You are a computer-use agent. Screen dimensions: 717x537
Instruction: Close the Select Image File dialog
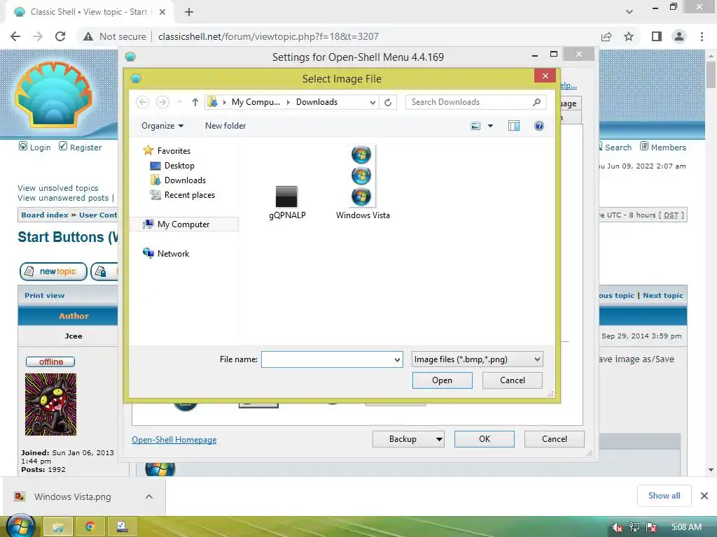click(545, 76)
